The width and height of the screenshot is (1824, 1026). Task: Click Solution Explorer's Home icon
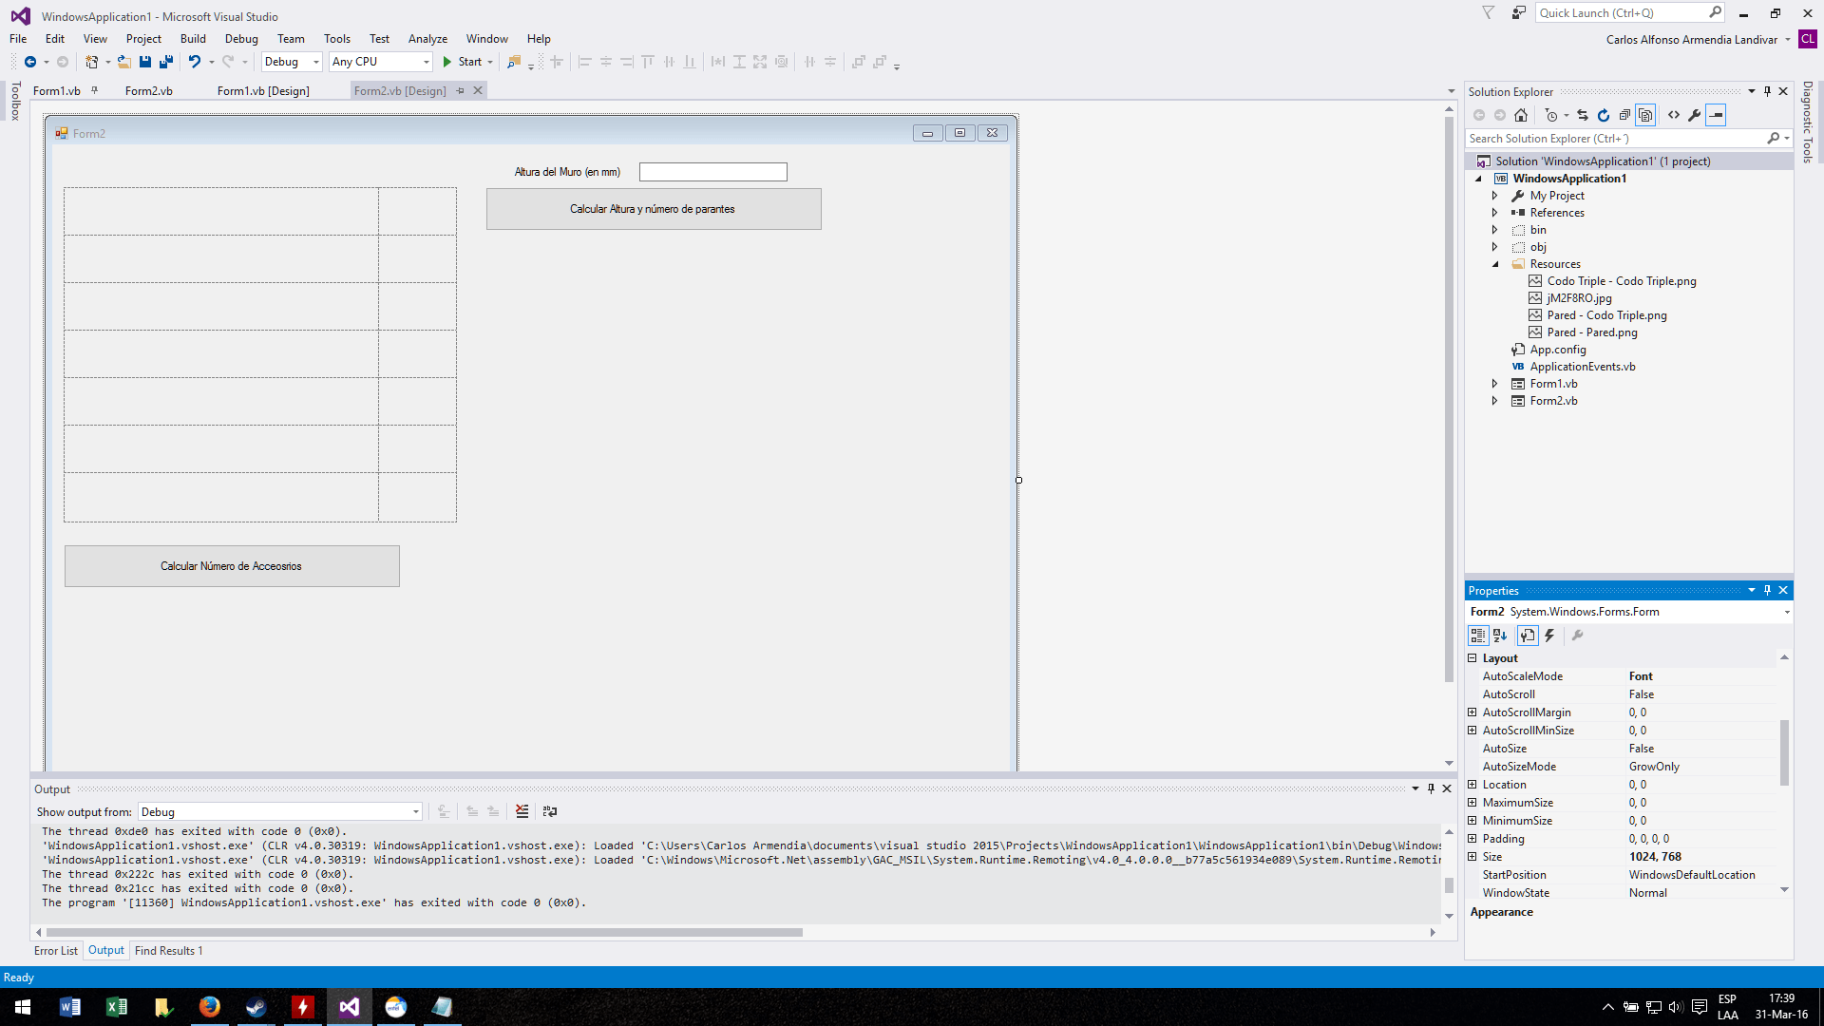(1521, 115)
